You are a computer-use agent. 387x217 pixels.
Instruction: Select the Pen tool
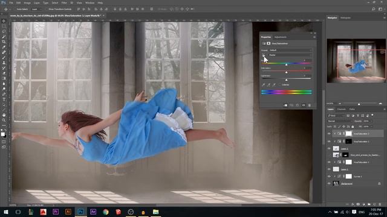(x=4, y=94)
